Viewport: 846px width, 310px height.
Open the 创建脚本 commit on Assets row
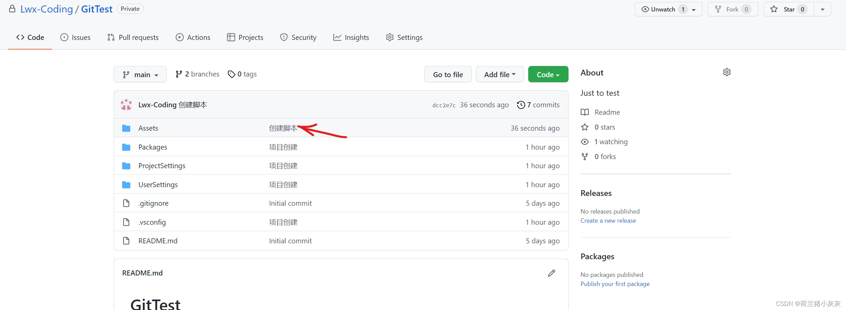283,128
